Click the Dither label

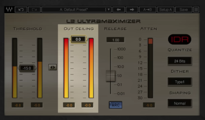(x=180, y=72)
